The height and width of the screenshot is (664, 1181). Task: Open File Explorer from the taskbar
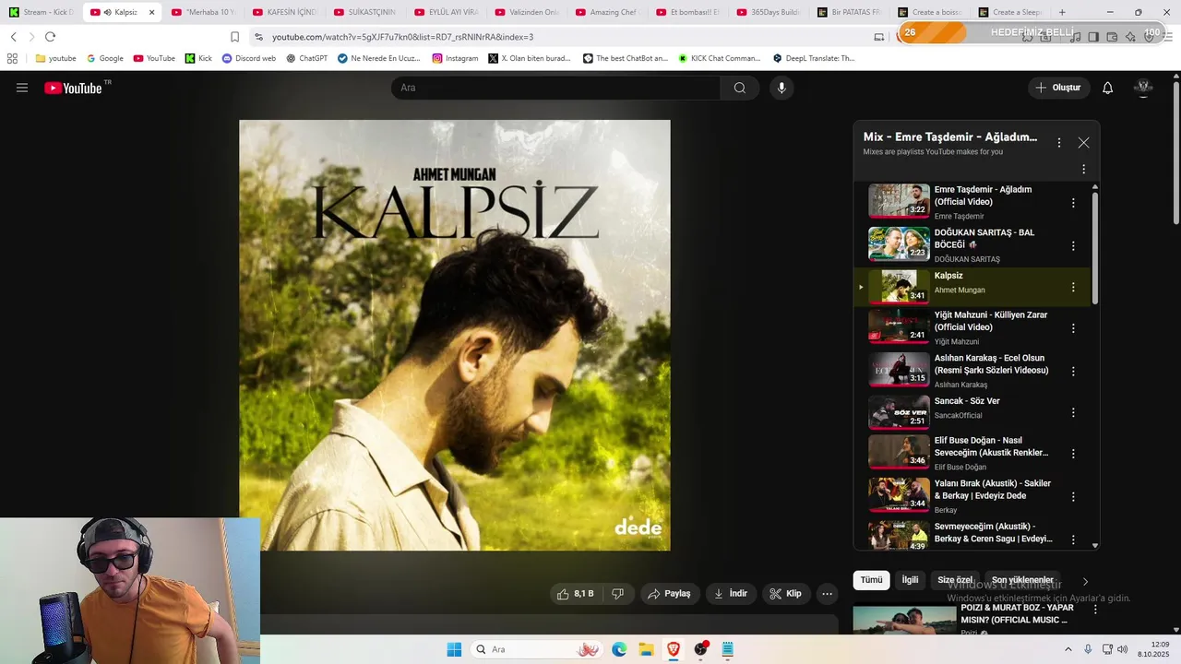click(646, 649)
